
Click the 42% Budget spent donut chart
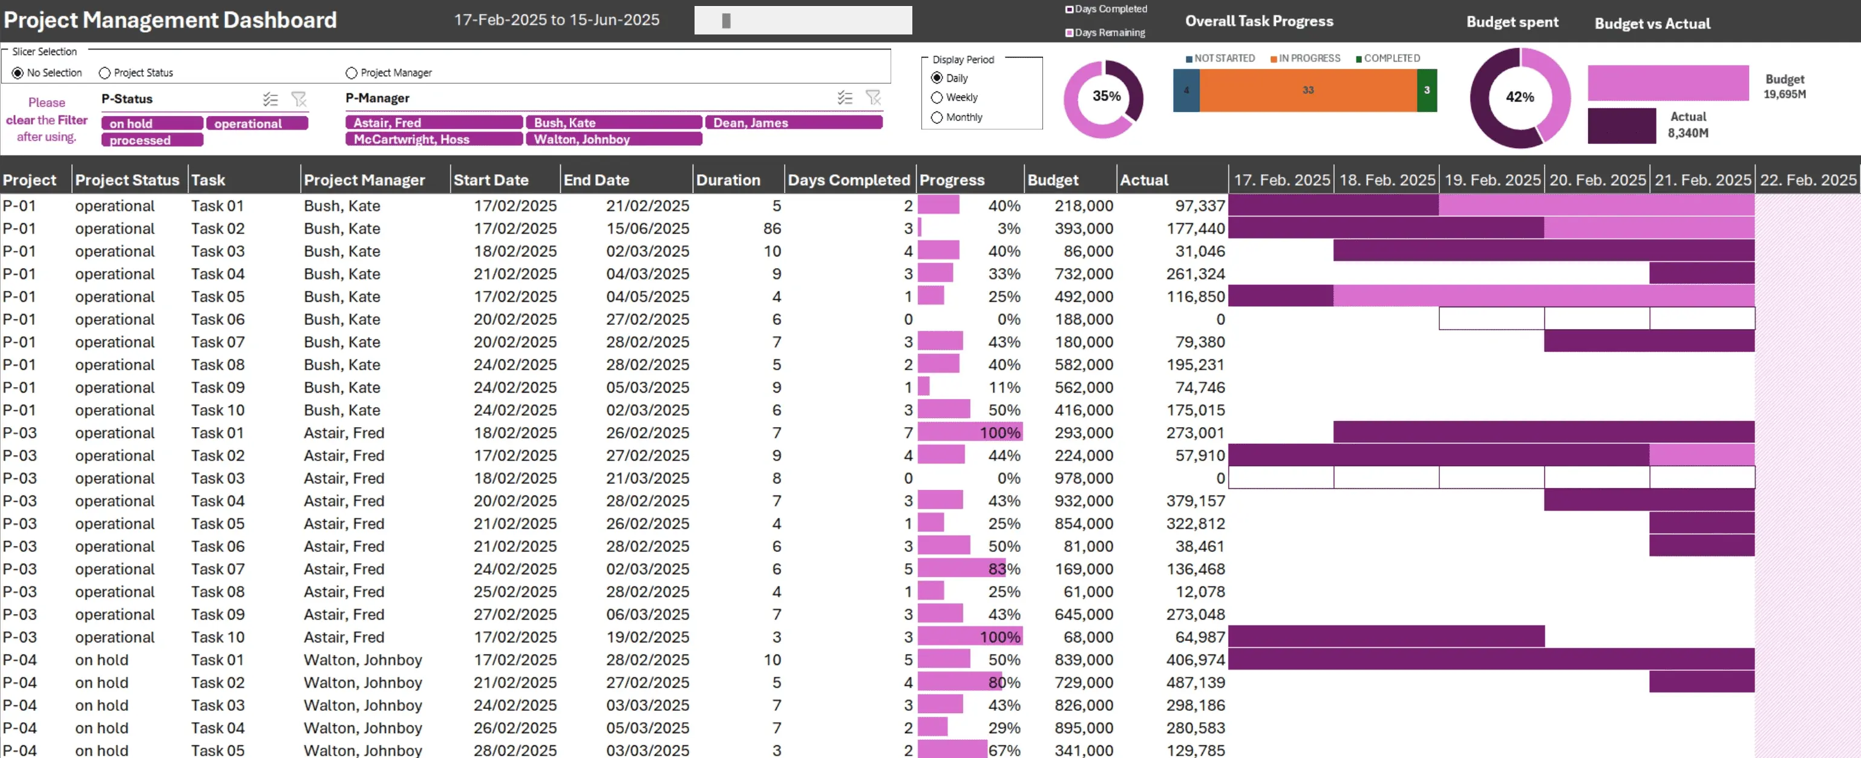tap(1519, 97)
